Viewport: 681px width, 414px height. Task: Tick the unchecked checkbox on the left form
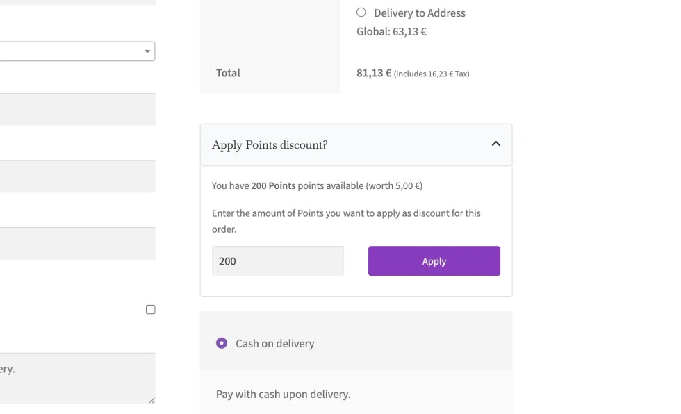tap(150, 310)
